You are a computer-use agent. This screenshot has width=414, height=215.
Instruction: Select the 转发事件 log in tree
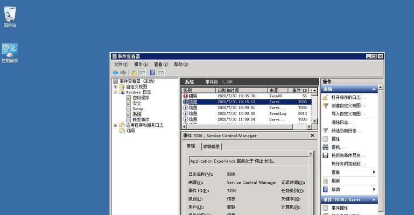tap(141, 120)
